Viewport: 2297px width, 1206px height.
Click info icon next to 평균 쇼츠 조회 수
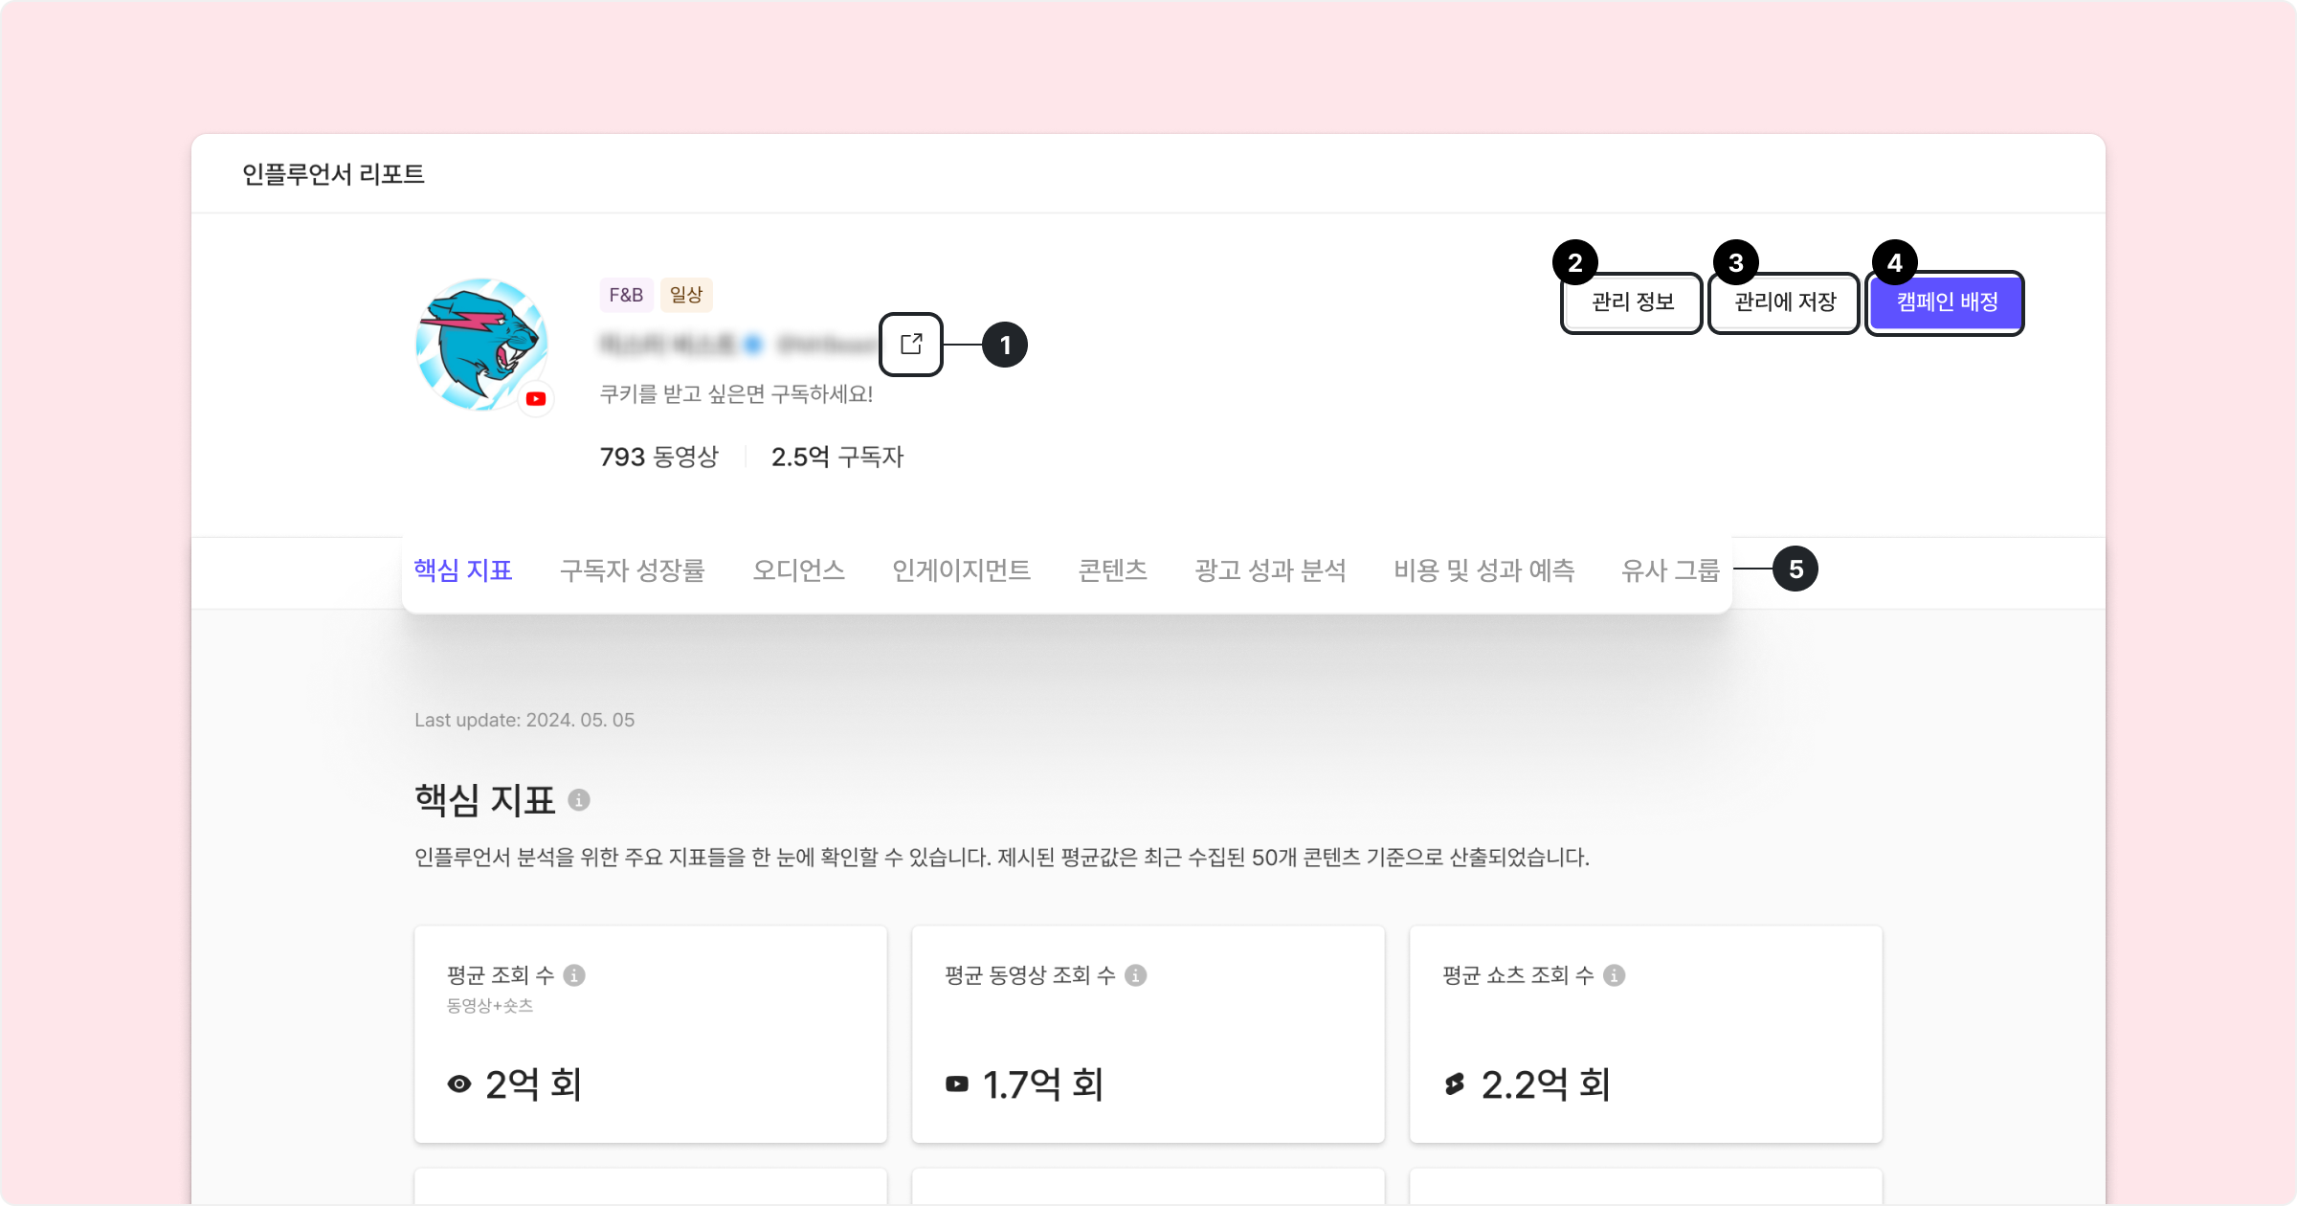(1615, 975)
